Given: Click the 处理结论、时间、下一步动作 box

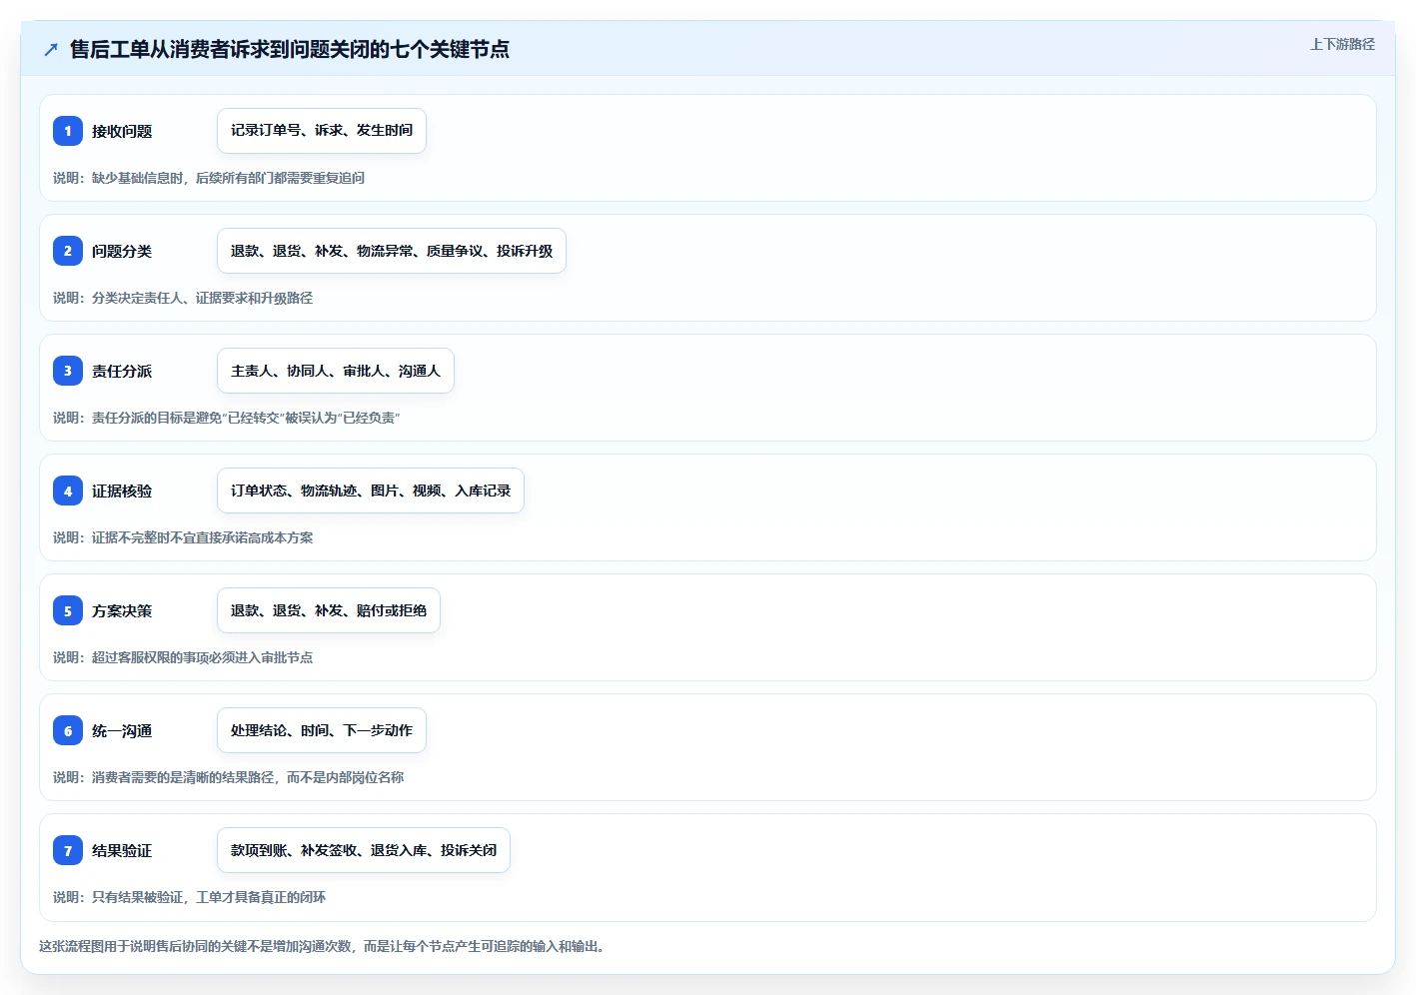Looking at the screenshot, I should (x=322, y=730).
